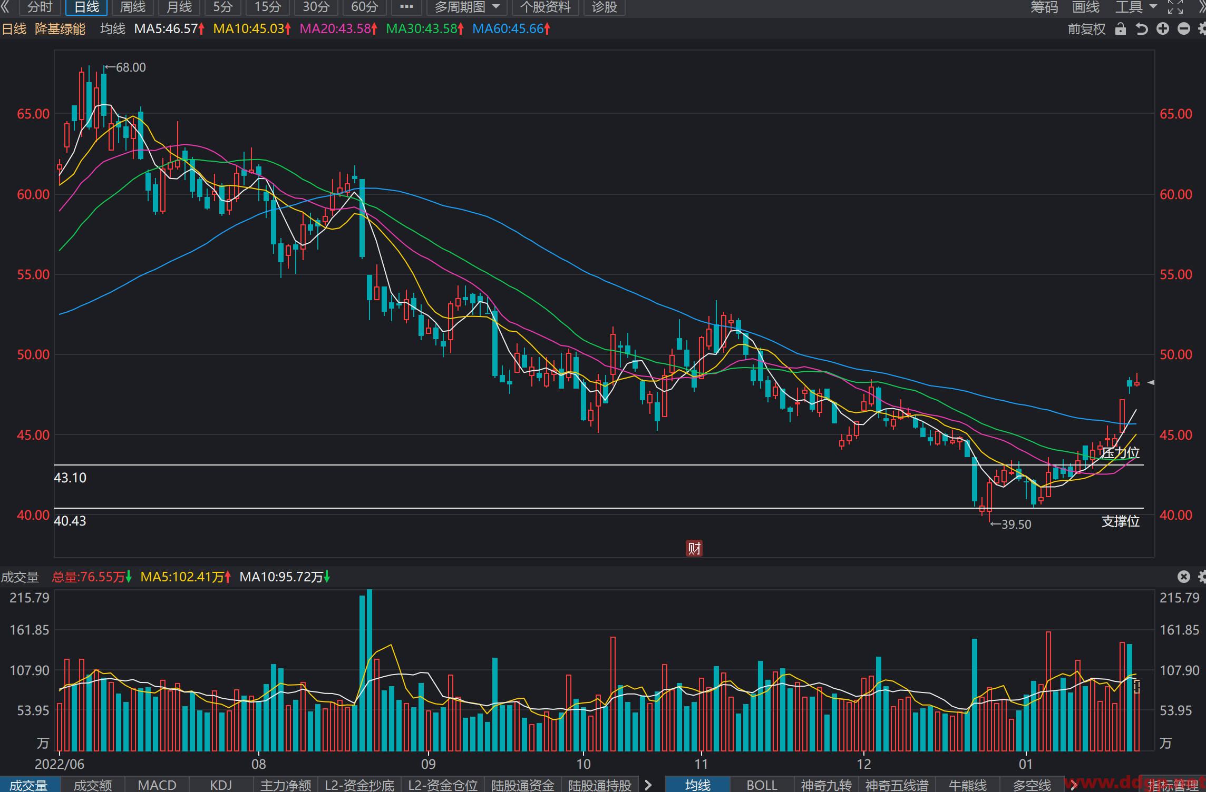Expand the 工具 tools dropdown
Viewport: 1206px width, 792px height.
(1136, 7)
